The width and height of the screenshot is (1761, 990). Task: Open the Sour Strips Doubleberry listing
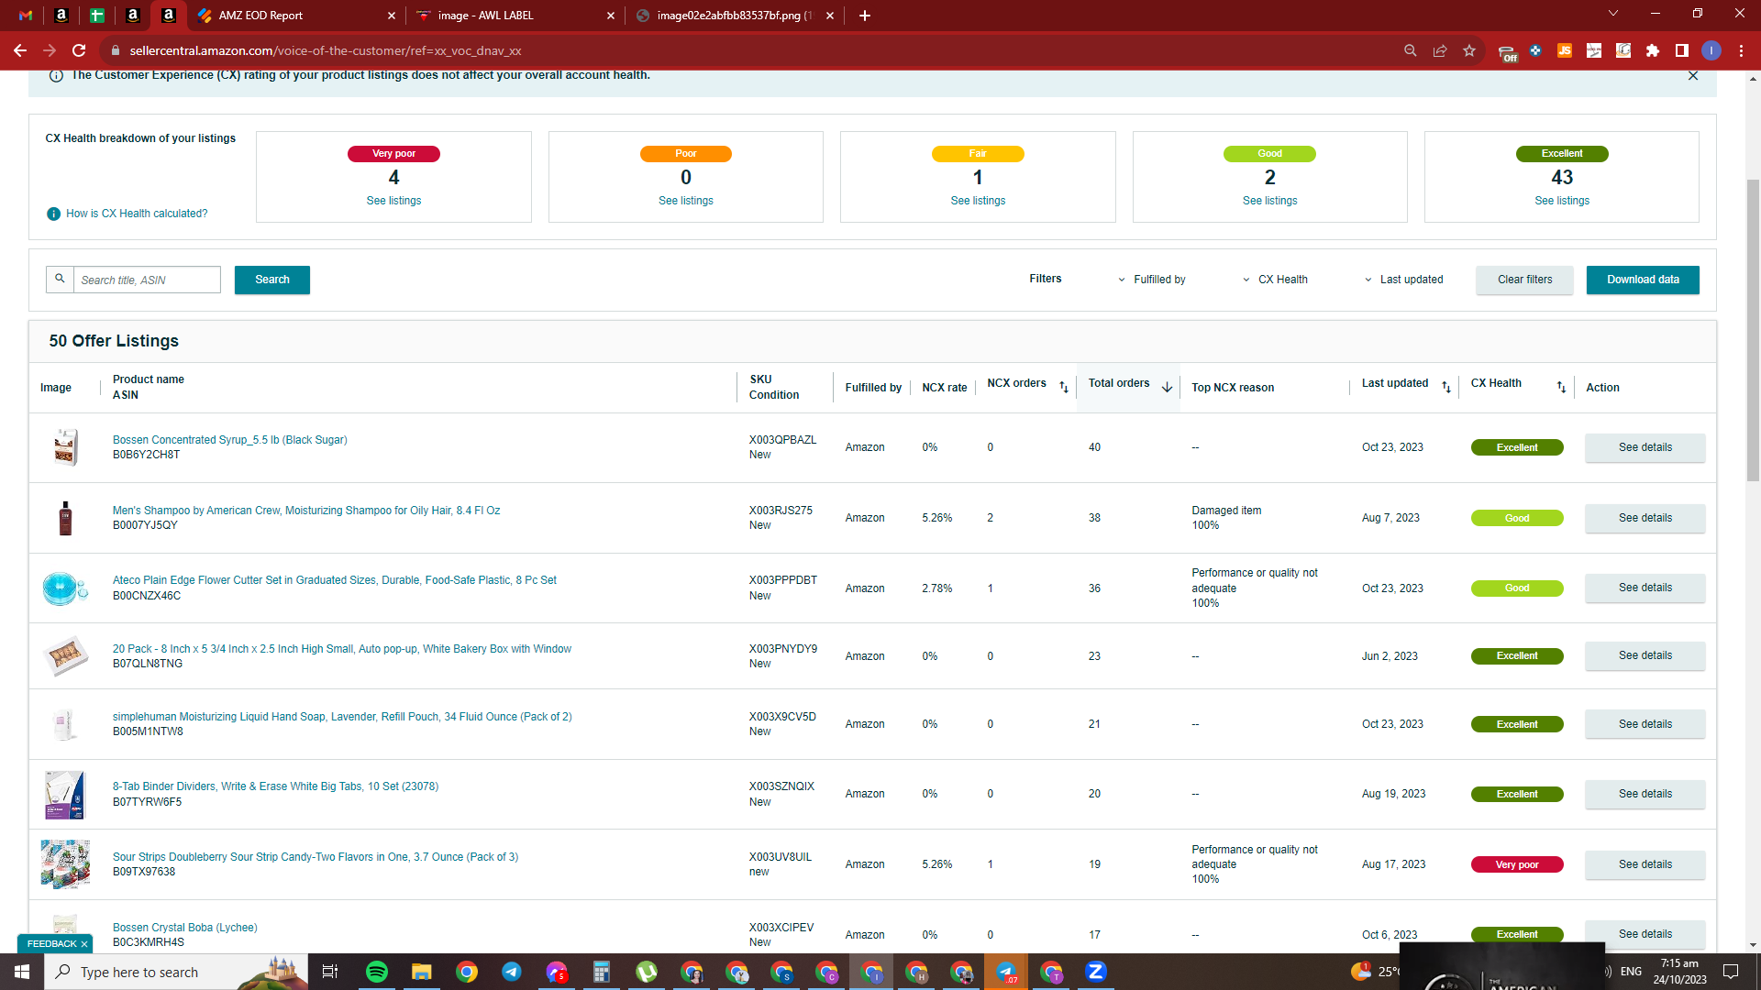(x=316, y=857)
